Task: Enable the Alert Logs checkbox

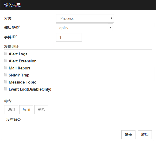Action: pyautogui.click(x=6, y=54)
